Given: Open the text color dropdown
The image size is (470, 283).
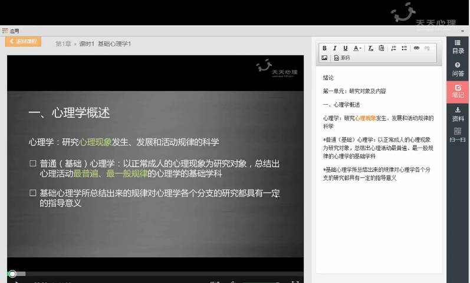Looking at the screenshot, I should (357, 48).
